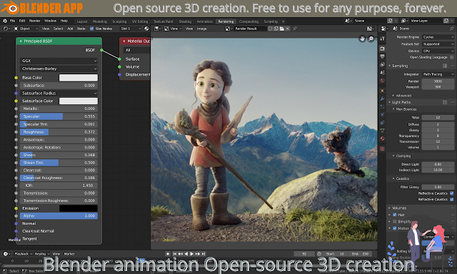457x274 pixels.
Task: Open the Render Result image folder icon
Action: click(x=282, y=29)
